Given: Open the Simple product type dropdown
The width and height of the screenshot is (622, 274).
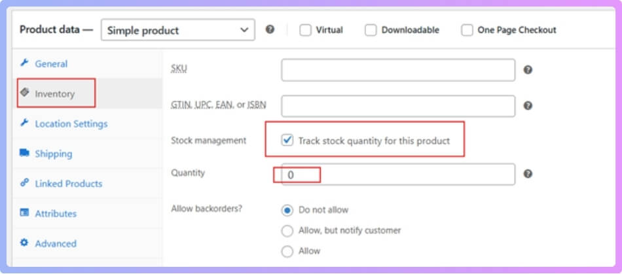Looking at the screenshot, I should (x=178, y=30).
